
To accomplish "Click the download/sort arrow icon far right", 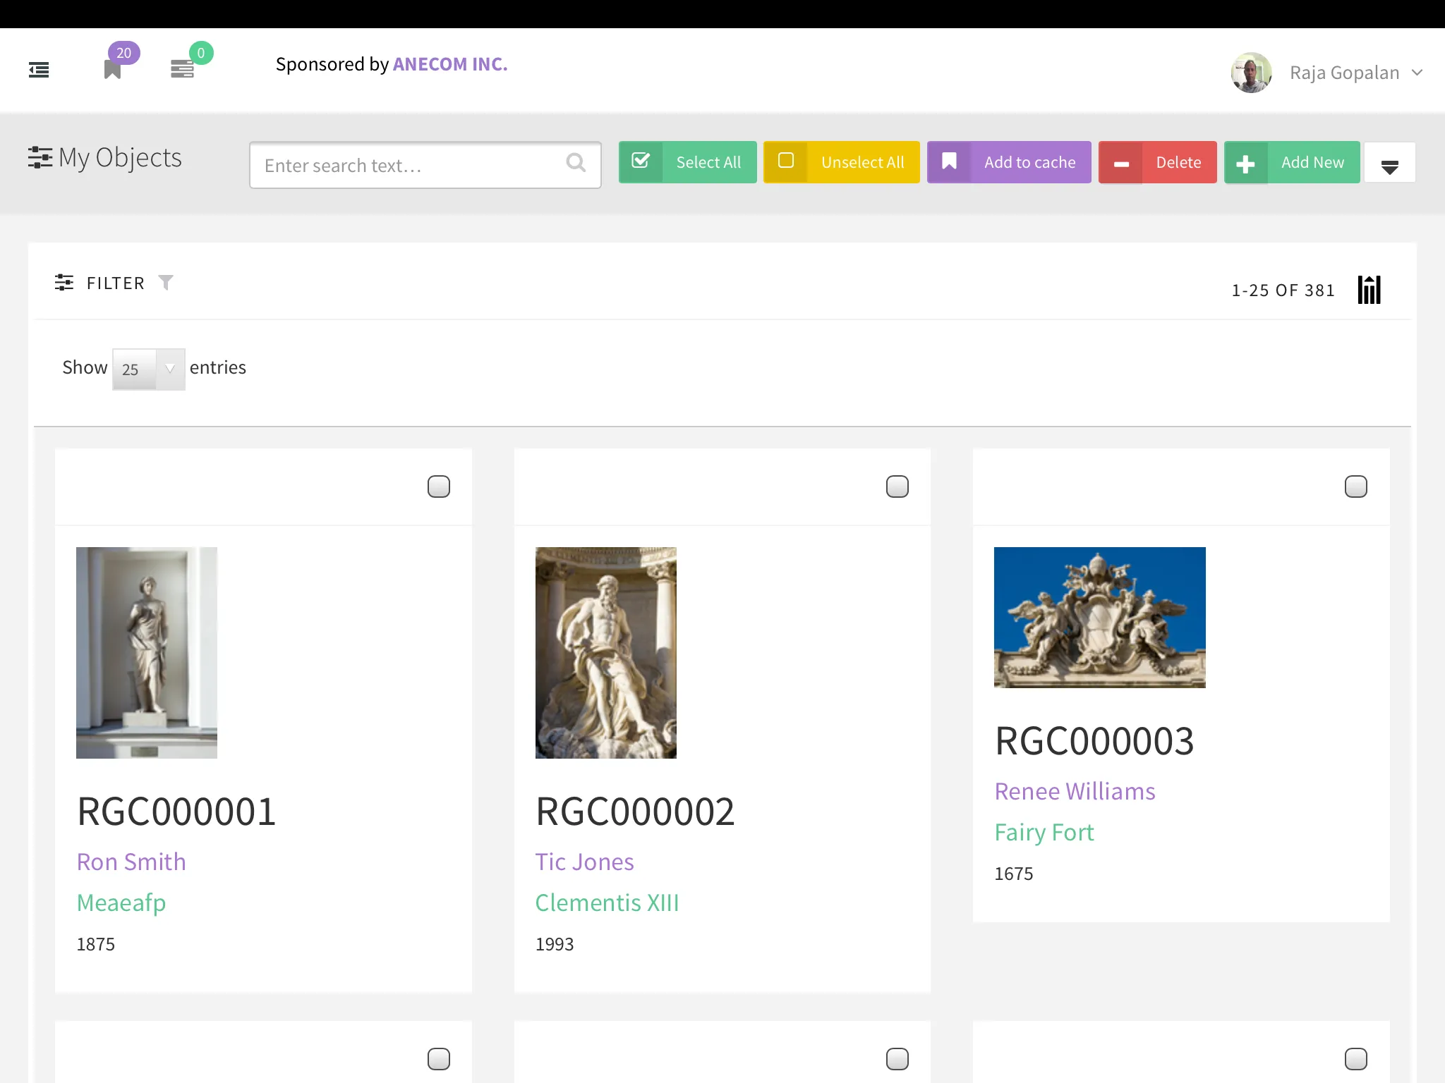I will (1391, 161).
